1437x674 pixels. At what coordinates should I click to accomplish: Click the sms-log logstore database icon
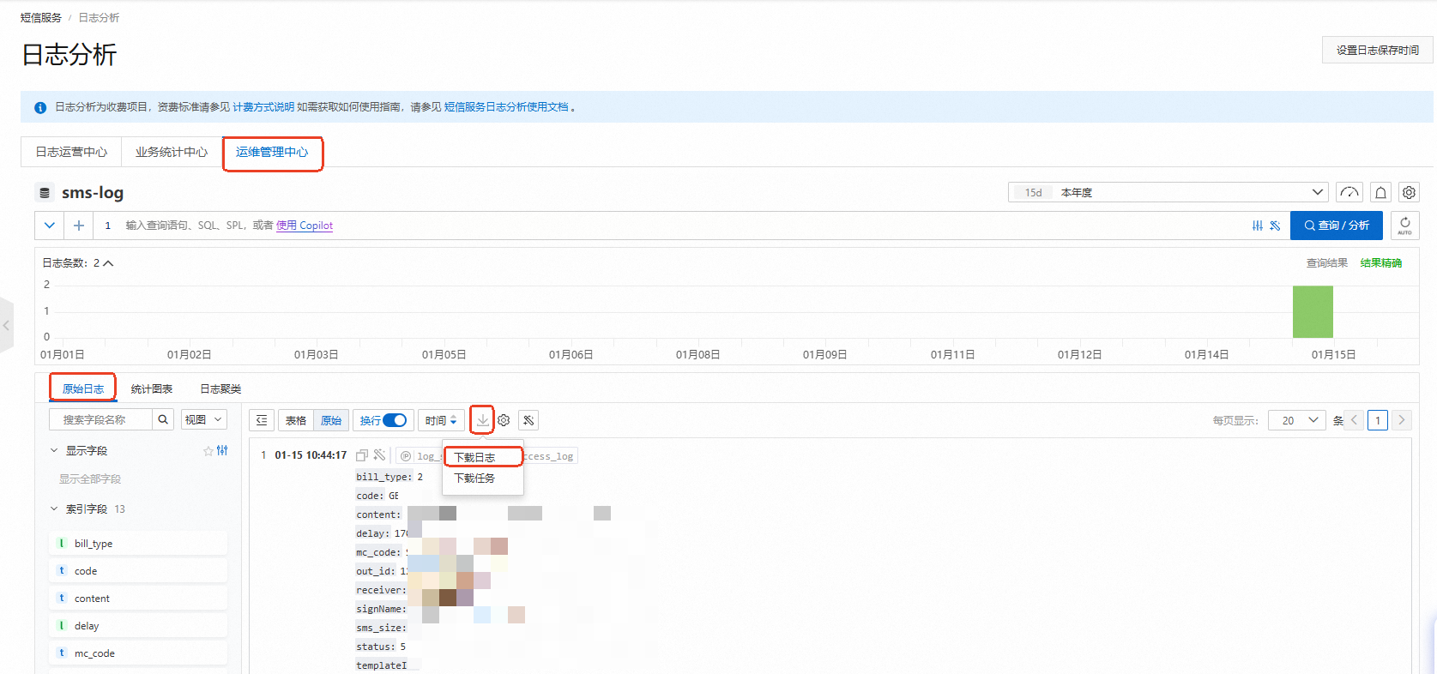pos(45,193)
